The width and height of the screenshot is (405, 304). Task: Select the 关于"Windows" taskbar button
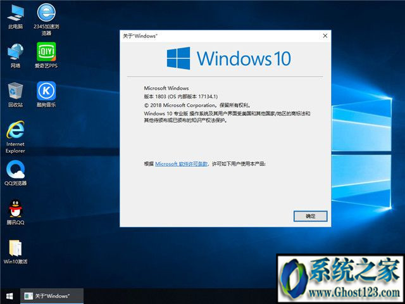pyautogui.click(x=52, y=296)
